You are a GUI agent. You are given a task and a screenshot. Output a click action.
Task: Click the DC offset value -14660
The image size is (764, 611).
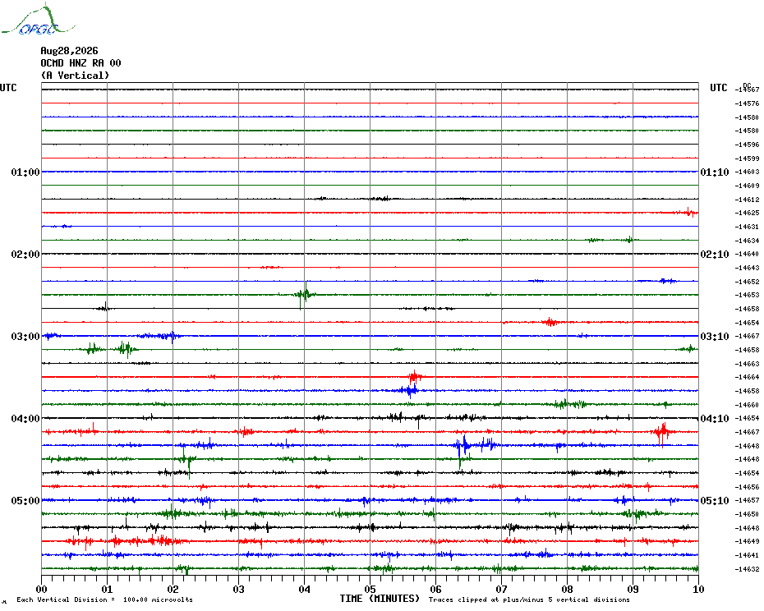[x=747, y=405]
